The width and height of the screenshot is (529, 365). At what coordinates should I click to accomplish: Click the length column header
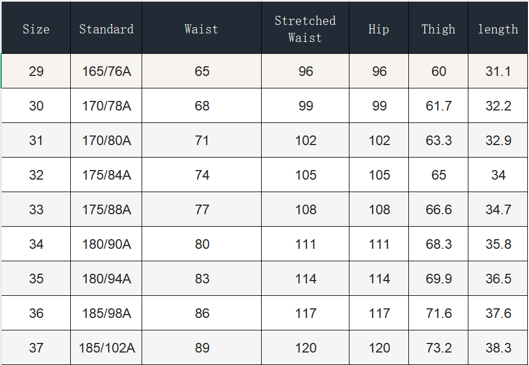pos(498,29)
